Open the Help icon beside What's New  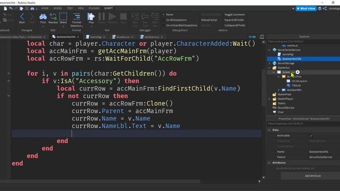click(x=320, y=8)
